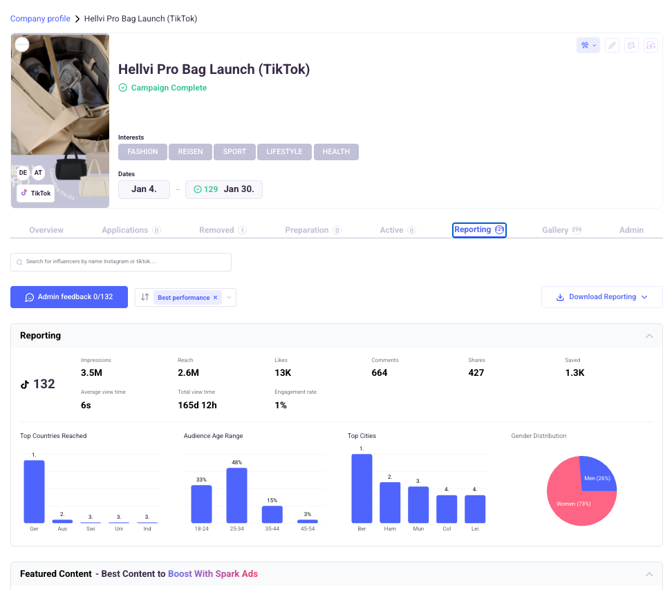672x590 pixels.
Task: Click the Jan 4. start date box
Action: 144,189
